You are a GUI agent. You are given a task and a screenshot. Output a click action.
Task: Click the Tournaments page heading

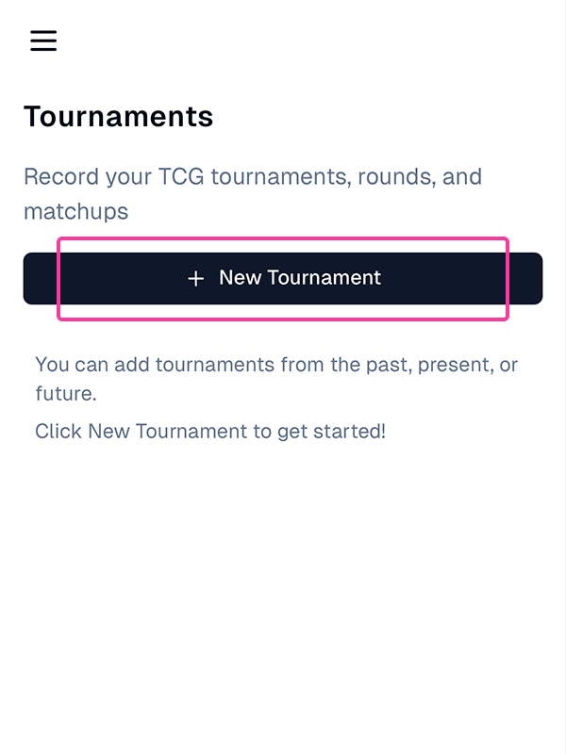[x=118, y=117]
